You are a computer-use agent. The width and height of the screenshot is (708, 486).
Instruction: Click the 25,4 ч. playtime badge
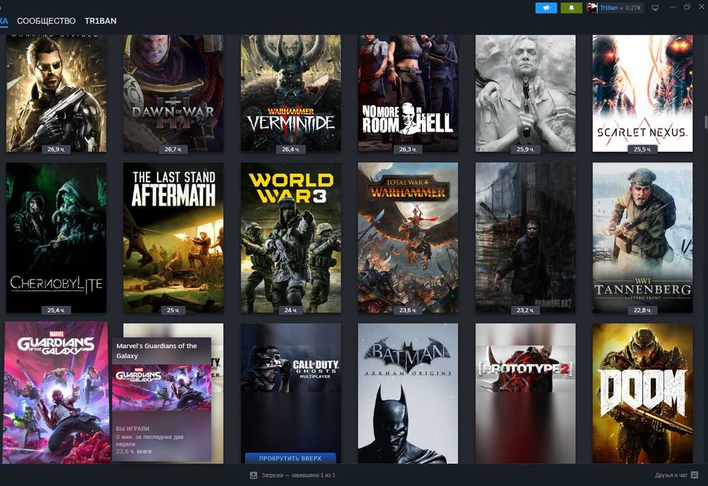click(57, 310)
